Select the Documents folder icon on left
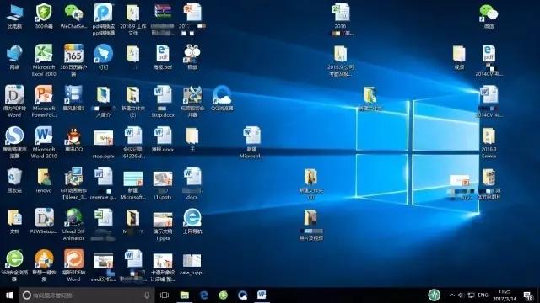This screenshot has width=540, height=303. (14, 221)
